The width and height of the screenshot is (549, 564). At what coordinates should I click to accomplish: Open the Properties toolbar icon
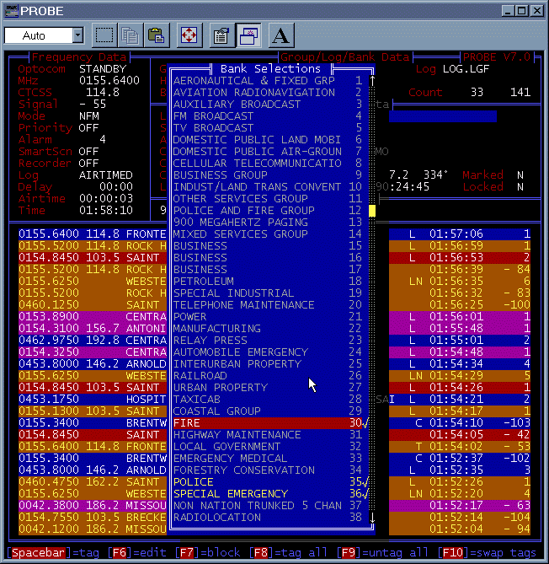[x=221, y=35]
